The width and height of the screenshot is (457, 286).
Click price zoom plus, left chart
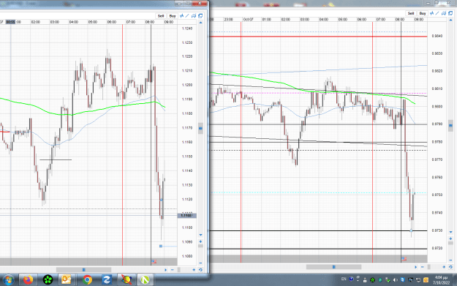[200, 241]
